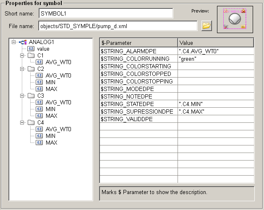Click the ANALOG1 root node icon
Image resolution: width=264 pixels, height=210 pixels.
(x=23, y=42)
